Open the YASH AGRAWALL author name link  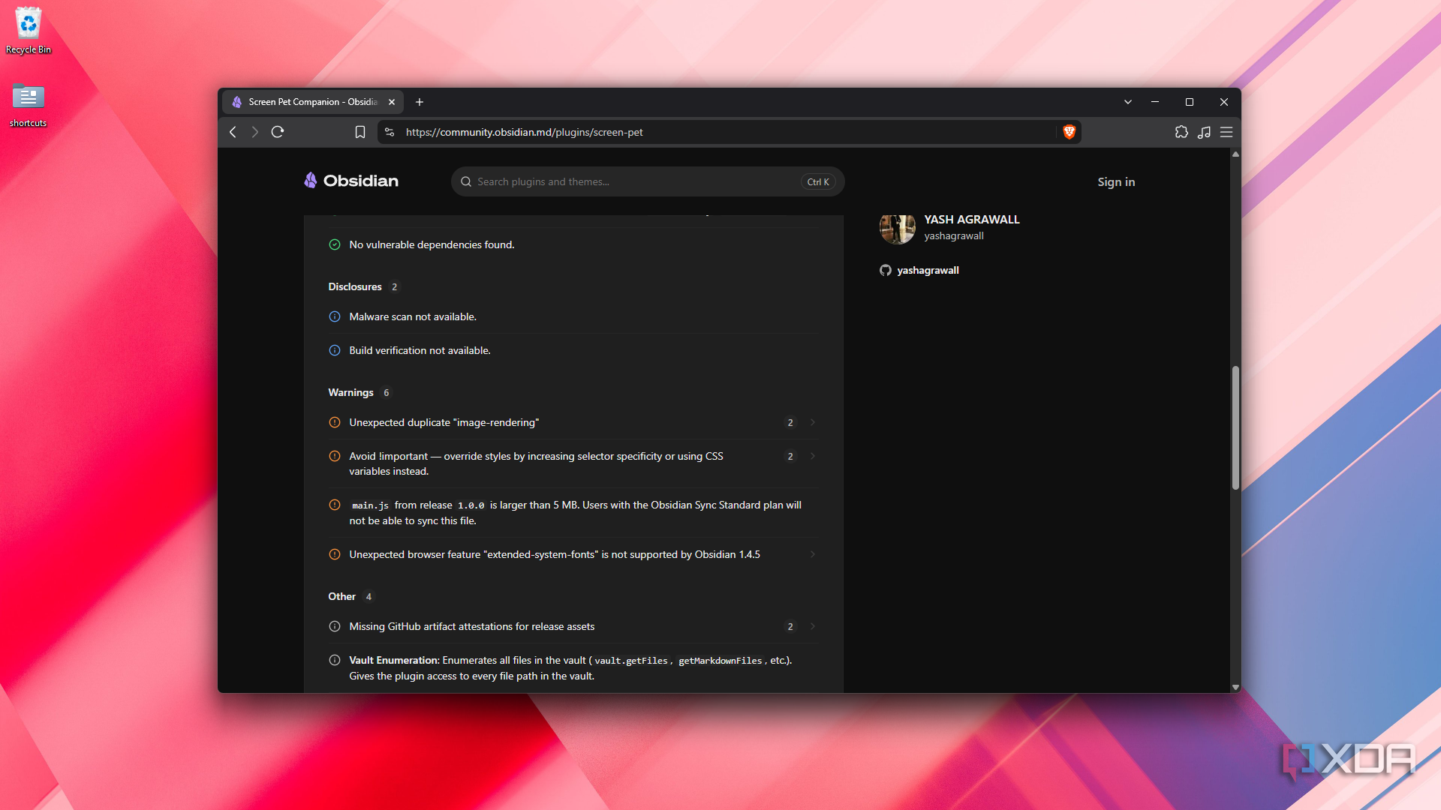coord(972,219)
